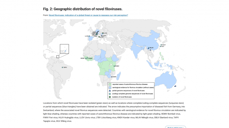Click the LLOV star marker in Spain
The height and width of the screenshot is (128, 229).
pos(90,36)
